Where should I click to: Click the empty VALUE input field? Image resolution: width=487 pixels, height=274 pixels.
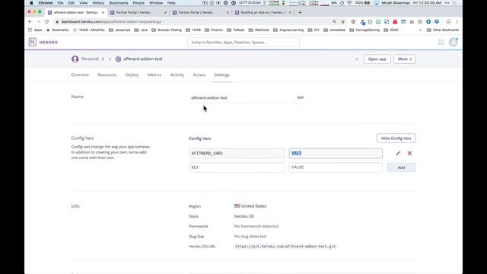(336, 167)
